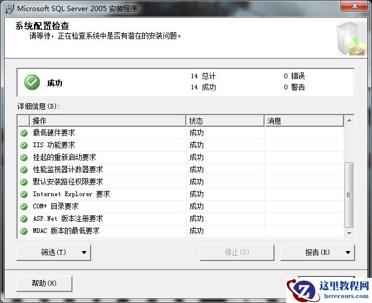The image size is (372, 303).
Task: Click the 筛选(T) button
Action: click(x=54, y=252)
